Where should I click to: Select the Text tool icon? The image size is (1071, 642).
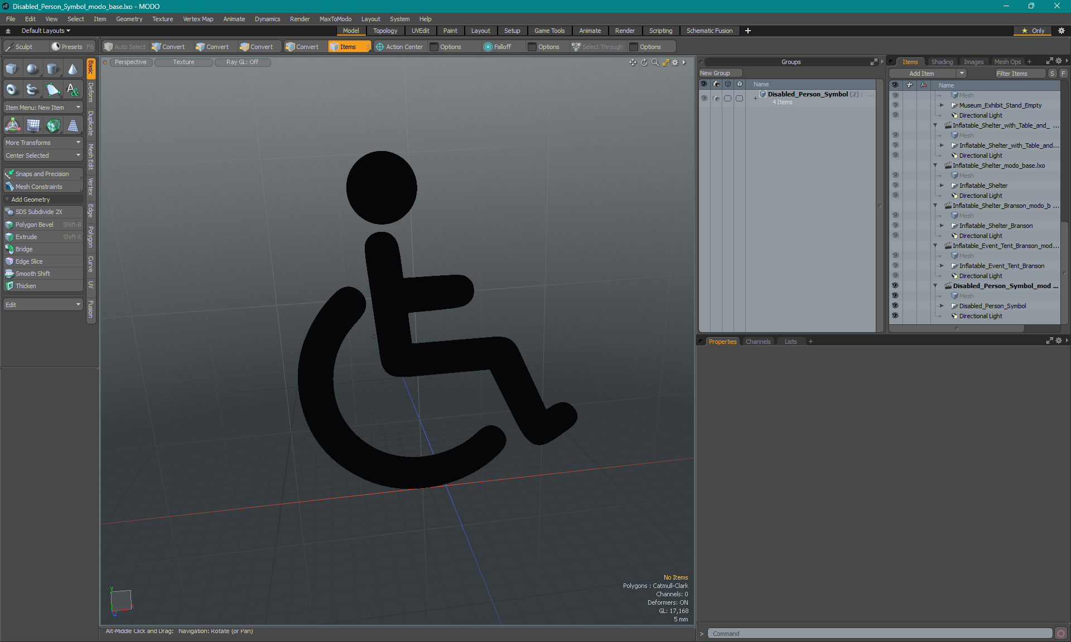coord(73,89)
